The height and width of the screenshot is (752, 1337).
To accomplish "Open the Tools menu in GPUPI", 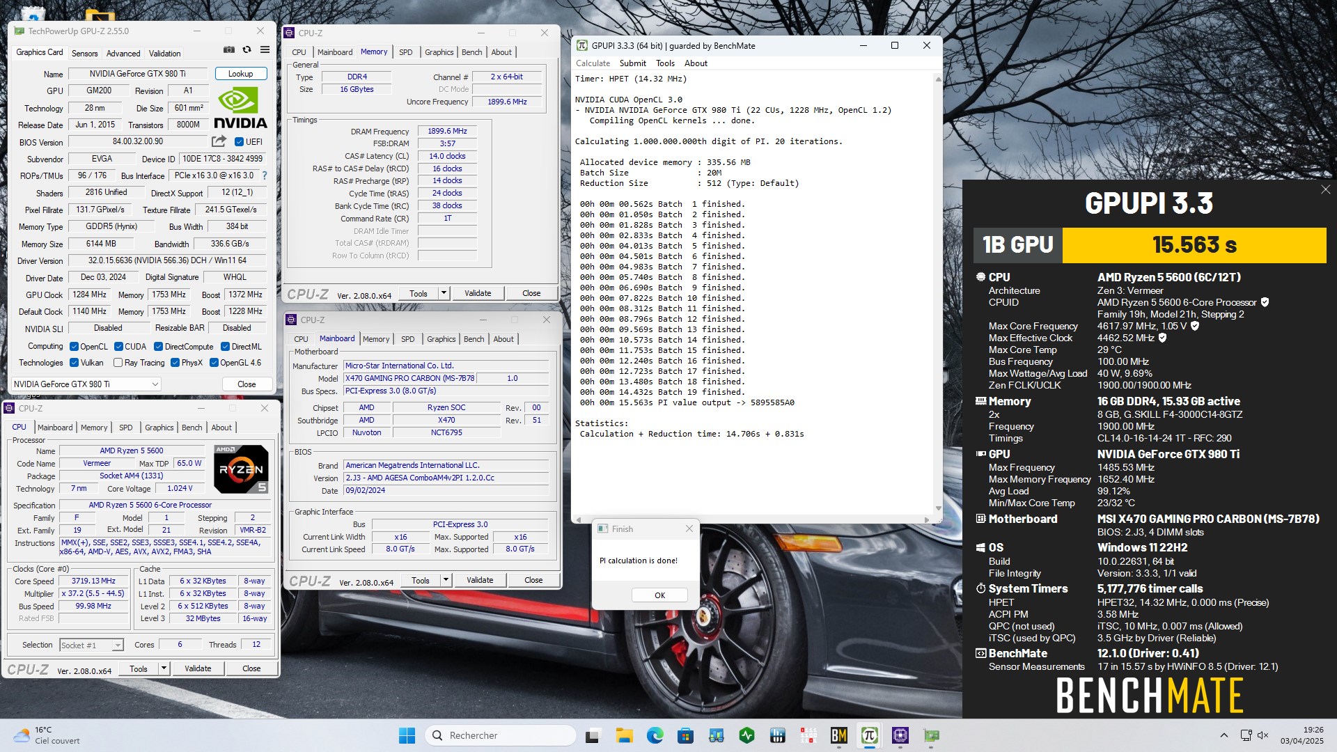I will click(665, 63).
